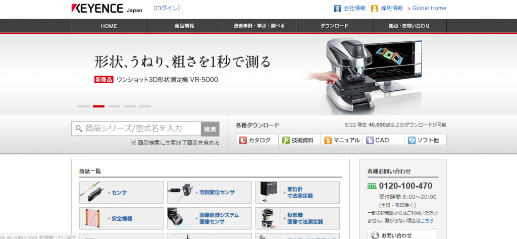Click the ソフト他 disc icon
The width and height of the screenshot is (517, 239).
point(411,141)
